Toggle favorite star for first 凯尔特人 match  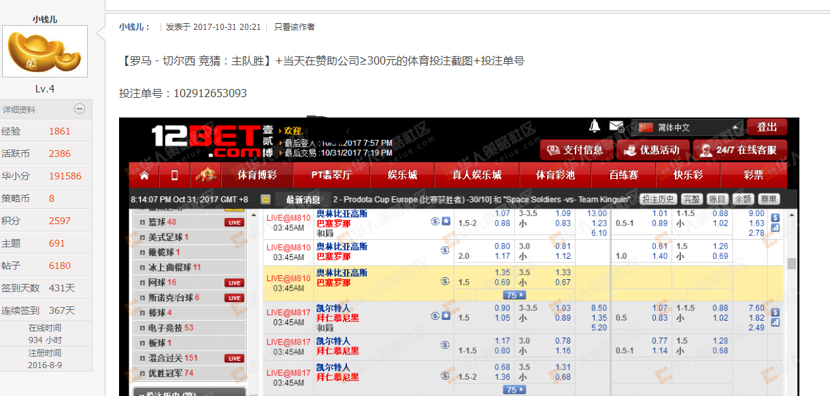click(x=446, y=315)
